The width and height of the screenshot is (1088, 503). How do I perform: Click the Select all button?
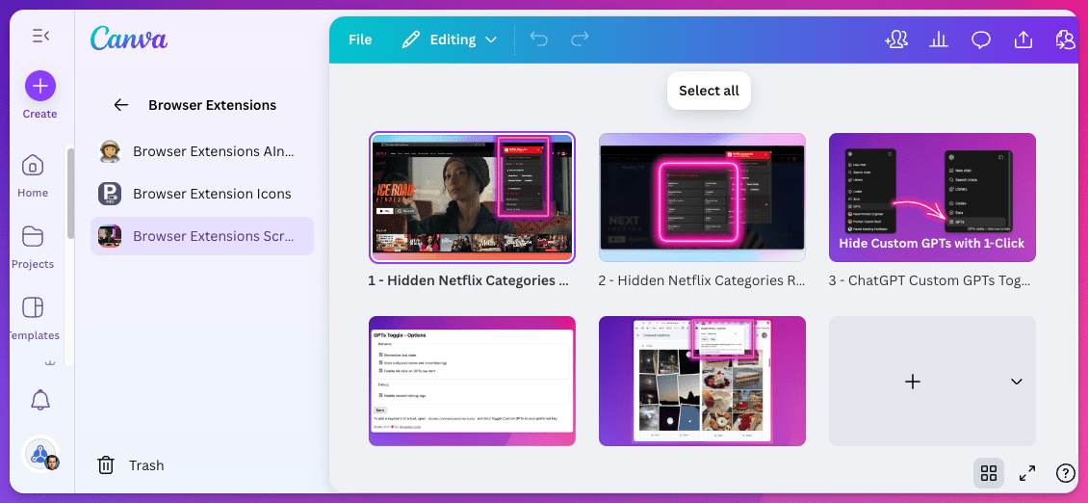click(x=710, y=91)
